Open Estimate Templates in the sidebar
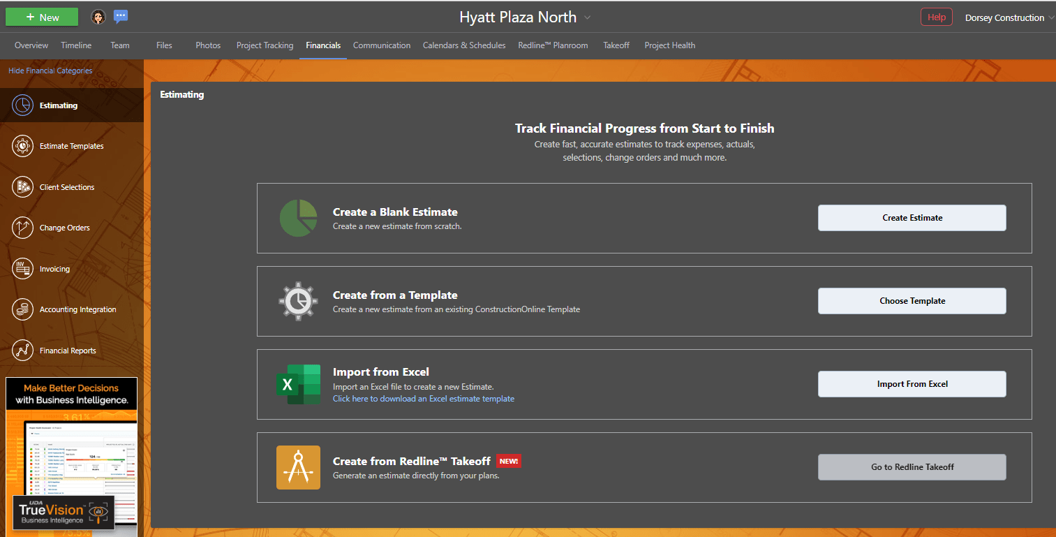1056x537 pixels. pos(72,146)
